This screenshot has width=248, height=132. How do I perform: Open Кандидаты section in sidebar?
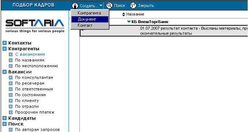tap(22, 118)
